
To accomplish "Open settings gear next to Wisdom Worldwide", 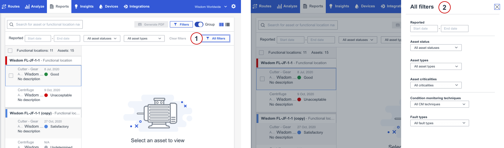I will tap(234, 6).
